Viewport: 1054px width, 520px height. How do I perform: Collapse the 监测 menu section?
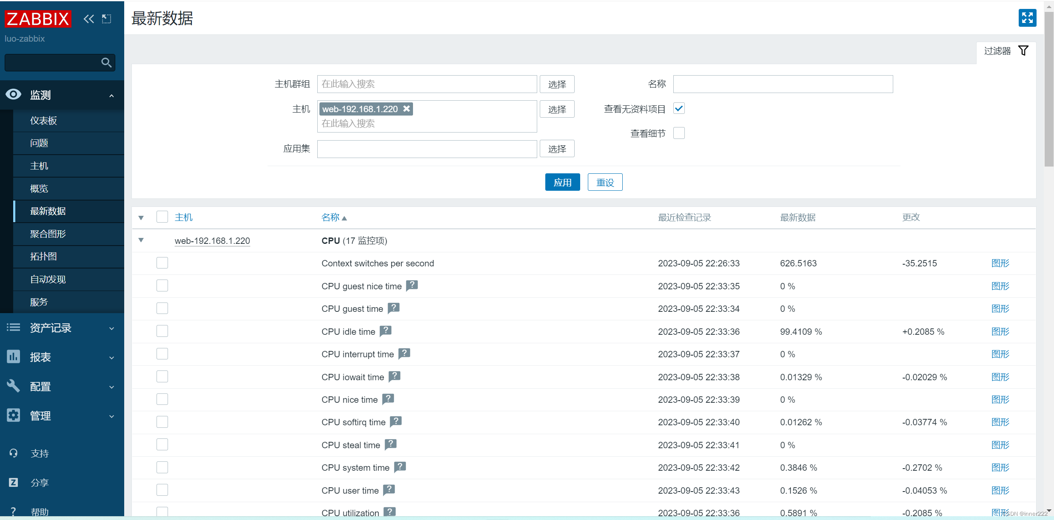[111, 96]
